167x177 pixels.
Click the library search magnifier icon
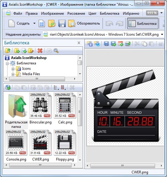[56, 51]
